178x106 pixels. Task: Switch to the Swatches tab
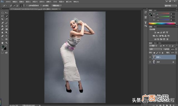155,10
